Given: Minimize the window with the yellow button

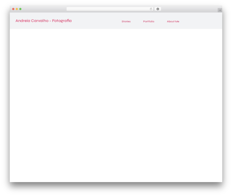Looking at the screenshot, I should point(17,9).
